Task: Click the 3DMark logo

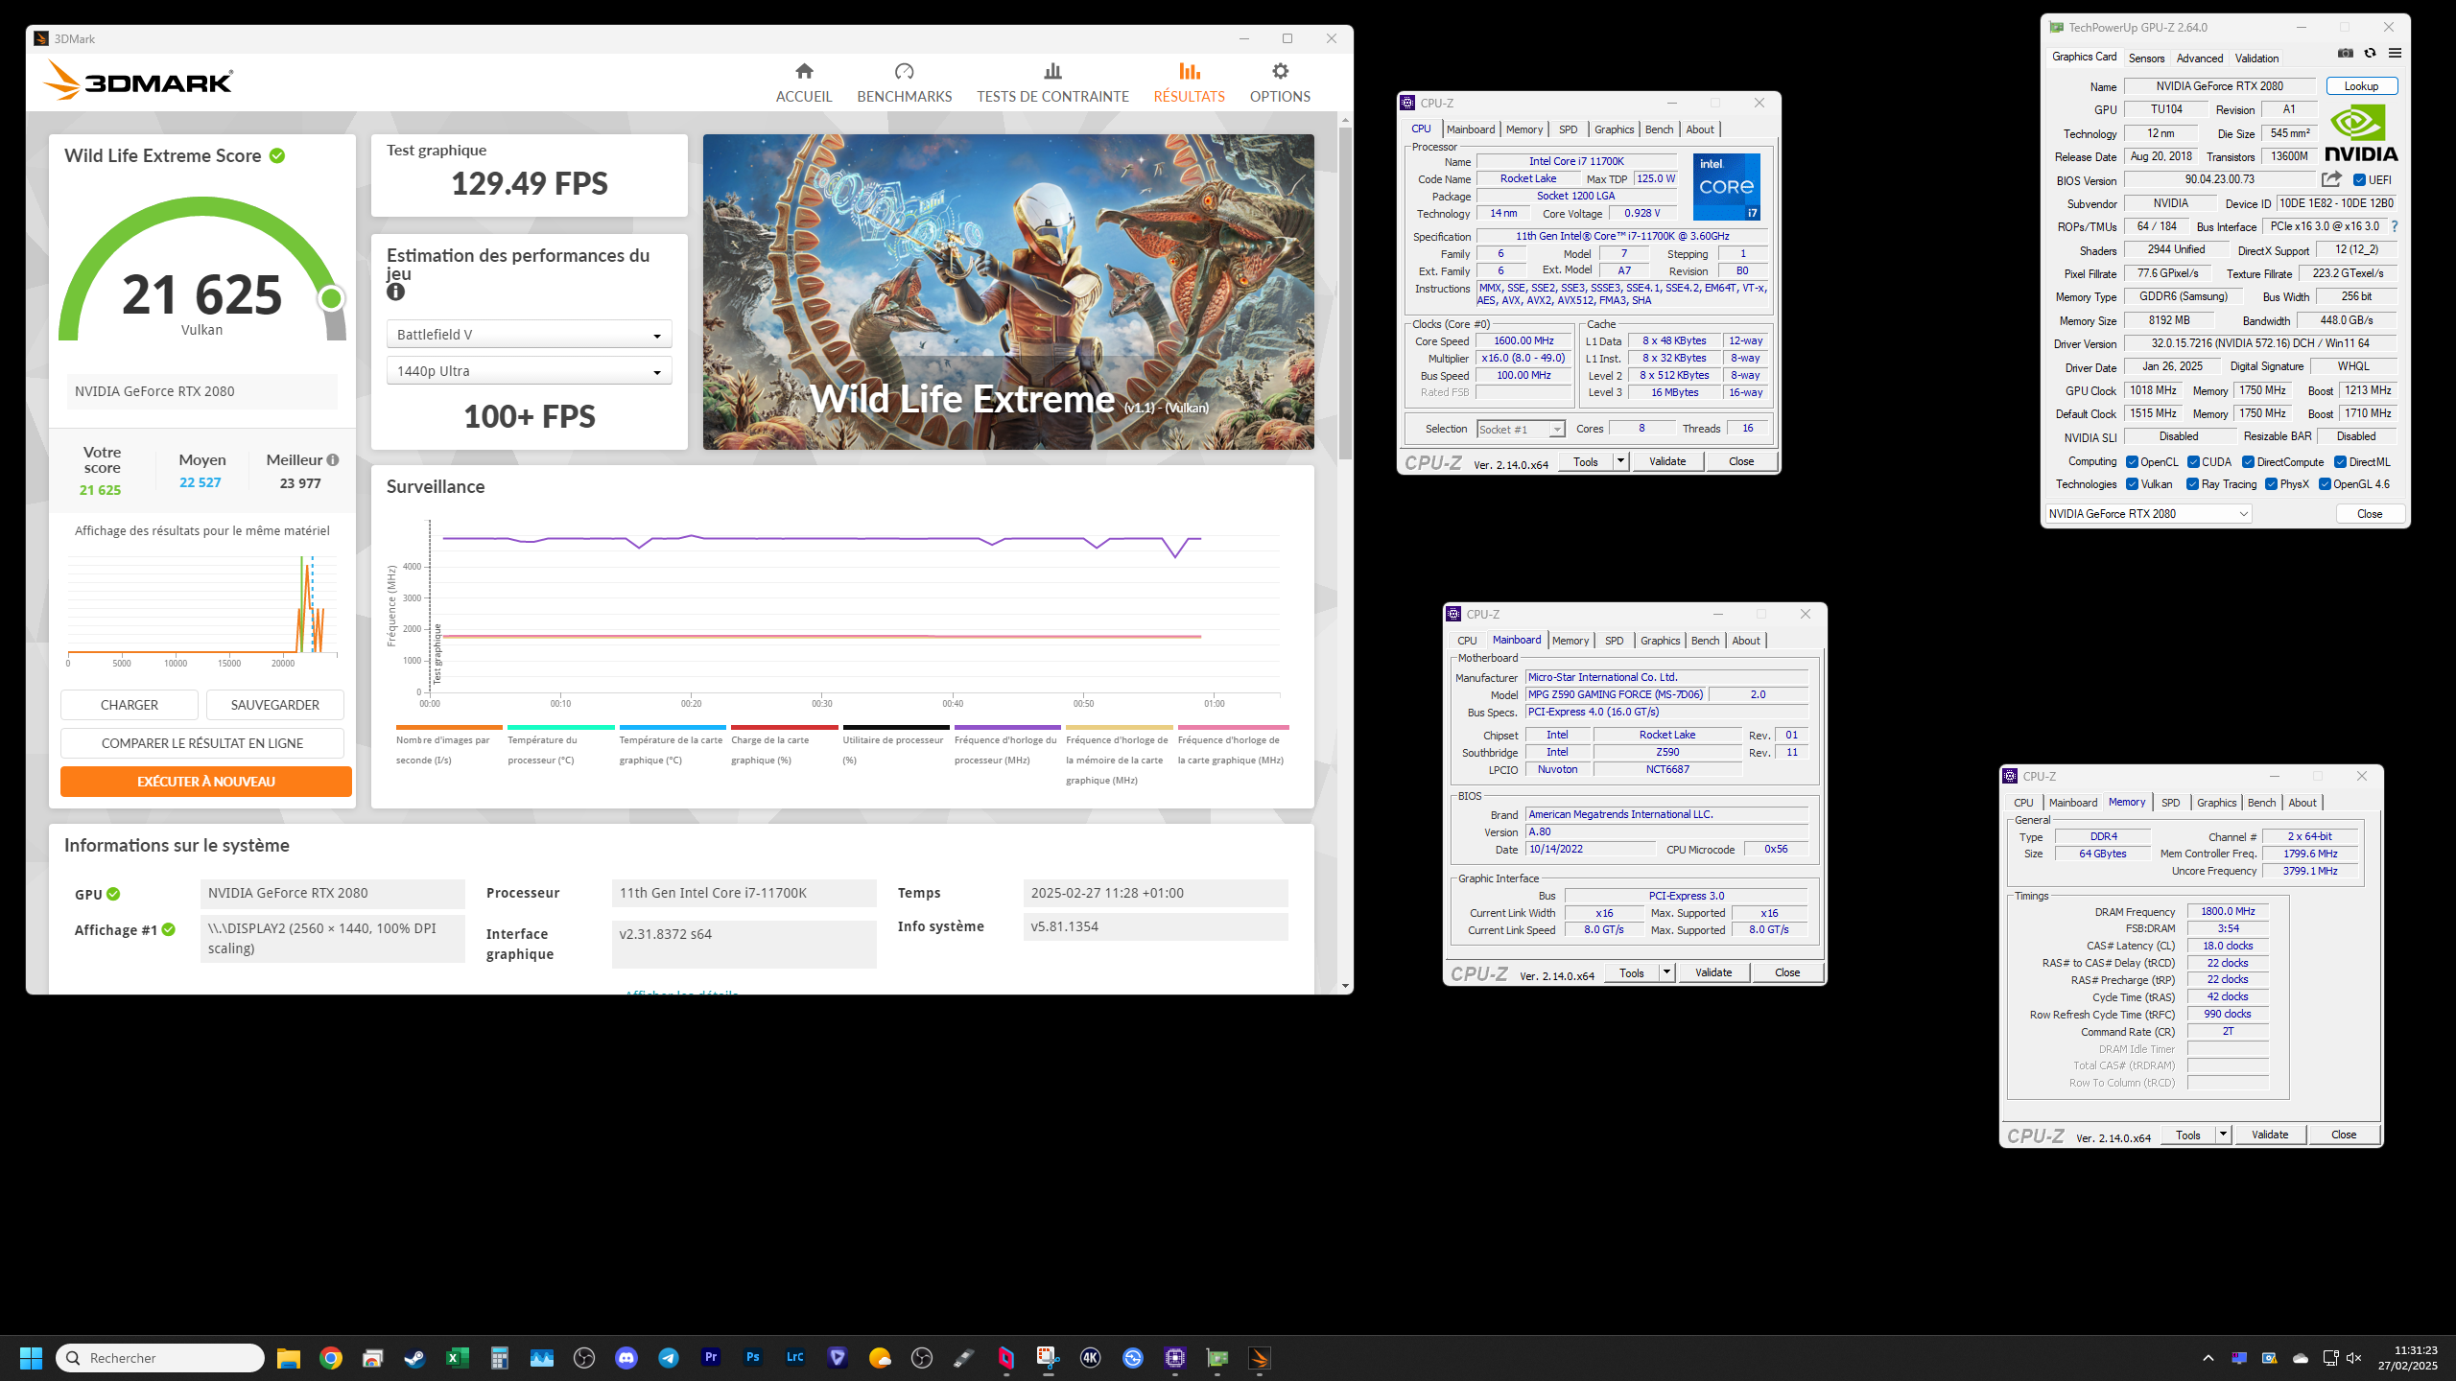Action: point(138,81)
